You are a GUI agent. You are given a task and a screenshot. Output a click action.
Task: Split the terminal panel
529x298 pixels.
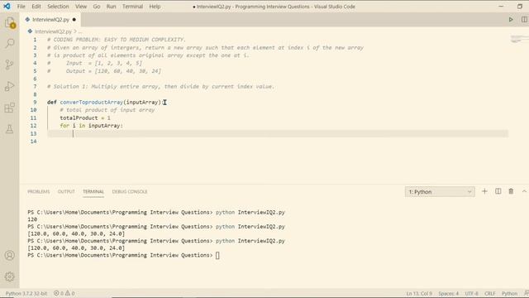(x=498, y=191)
